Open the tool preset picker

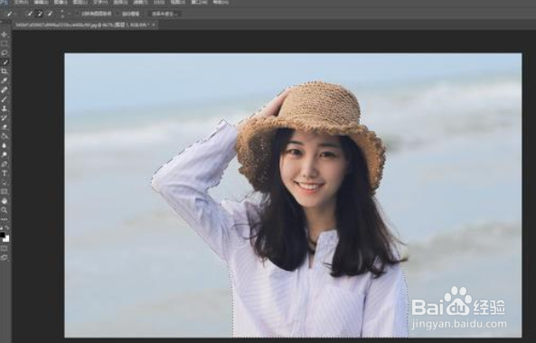12,14
